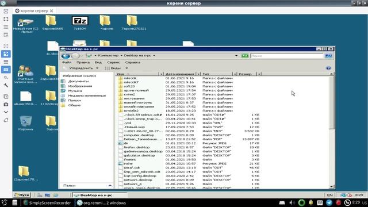This screenshot has width=368, height=207.
Task: Open 7z1604 installer icon on desktop
Action: pos(80,23)
